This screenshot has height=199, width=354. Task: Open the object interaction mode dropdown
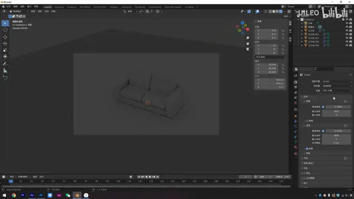[x=19, y=11]
